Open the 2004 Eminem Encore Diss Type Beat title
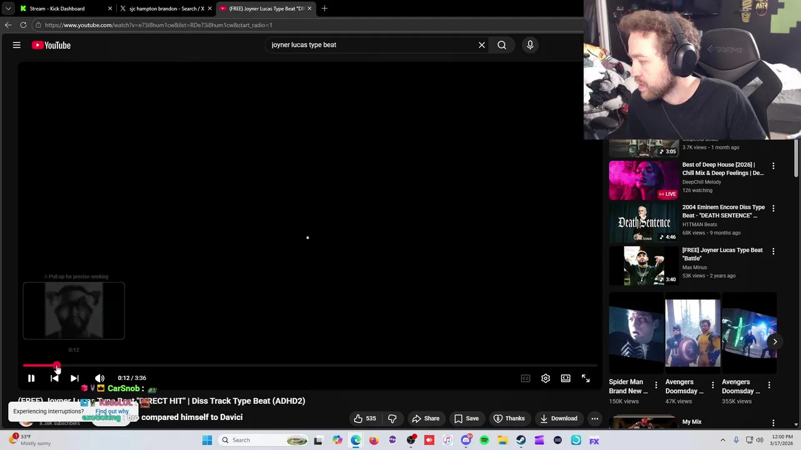Viewport: 801px width, 450px height. pyautogui.click(x=723, y=211)
